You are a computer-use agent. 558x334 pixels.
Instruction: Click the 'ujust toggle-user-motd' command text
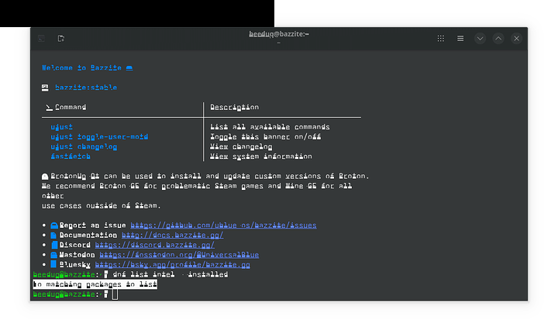tap(99, 137)
